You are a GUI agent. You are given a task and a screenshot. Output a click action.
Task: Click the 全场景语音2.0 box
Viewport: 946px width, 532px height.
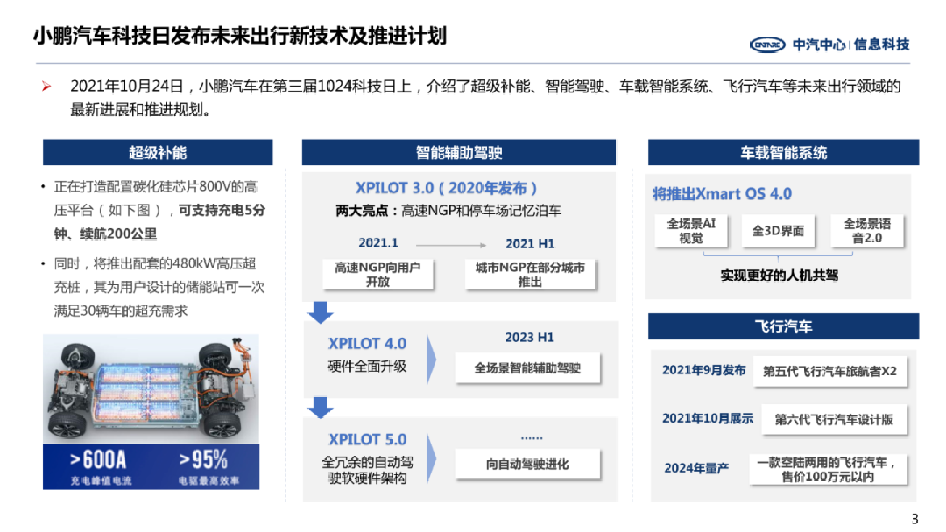tap(867, 231)
